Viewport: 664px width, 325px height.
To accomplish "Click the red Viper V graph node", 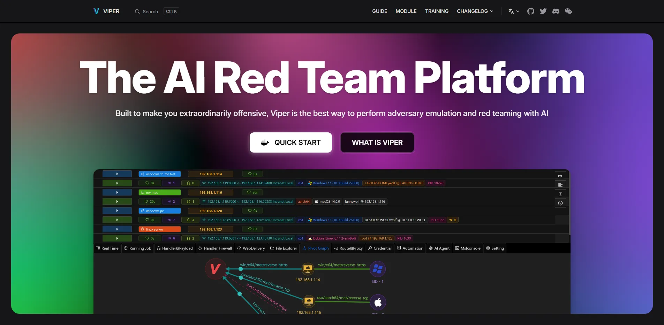I will coord(215,269).
